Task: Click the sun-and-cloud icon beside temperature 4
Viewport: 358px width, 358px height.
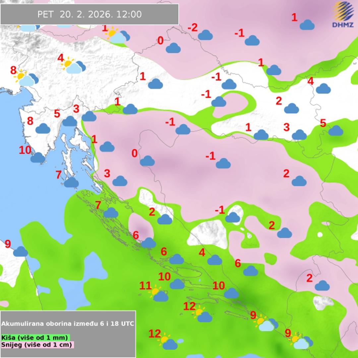Action: pos(74,66)
